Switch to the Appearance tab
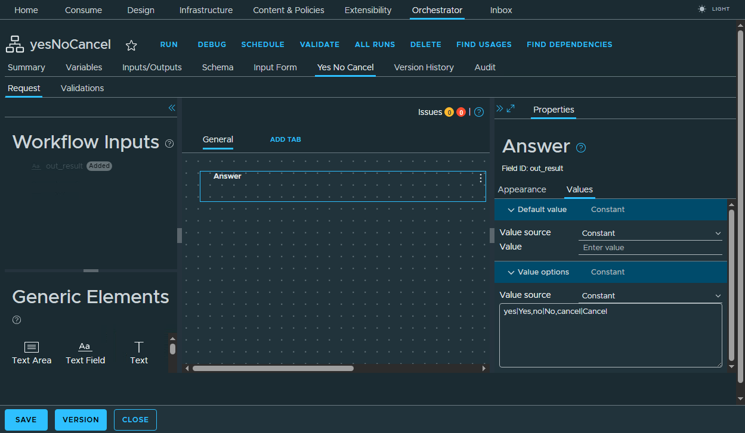Viewport: 745px width, 433px height. (522, 189)
